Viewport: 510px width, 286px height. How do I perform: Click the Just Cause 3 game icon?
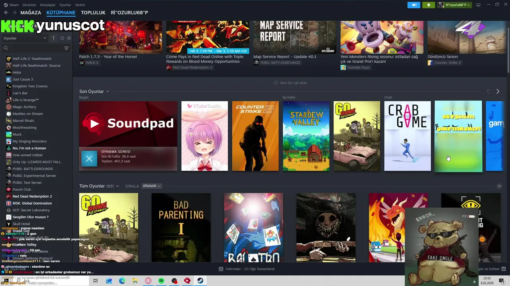(x=9, y=79)
